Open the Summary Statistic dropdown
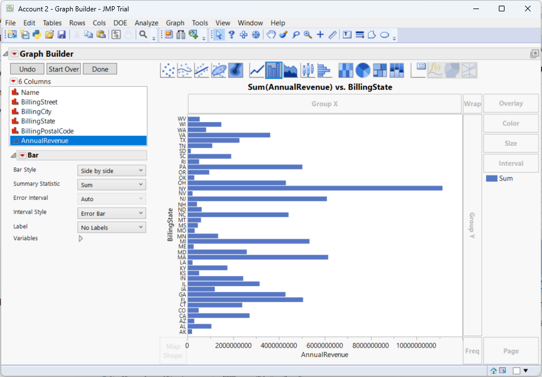The image size is (542, 377). (x=111, y=185)
